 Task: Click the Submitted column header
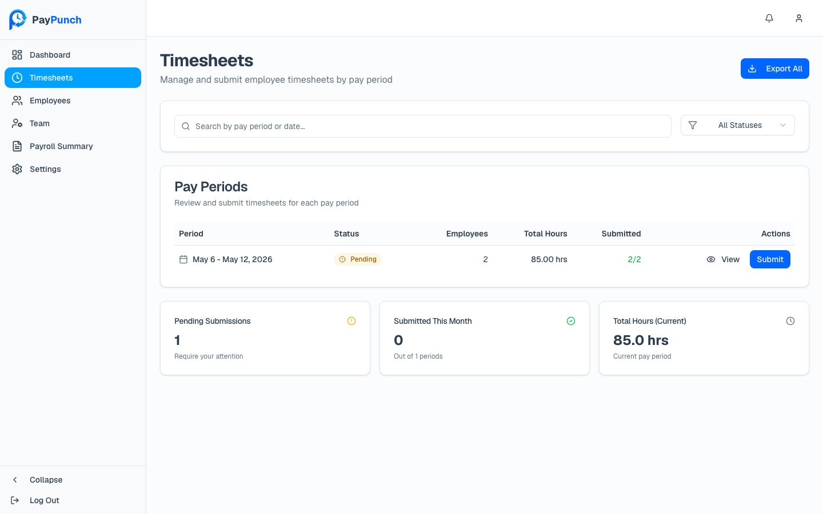621,234
